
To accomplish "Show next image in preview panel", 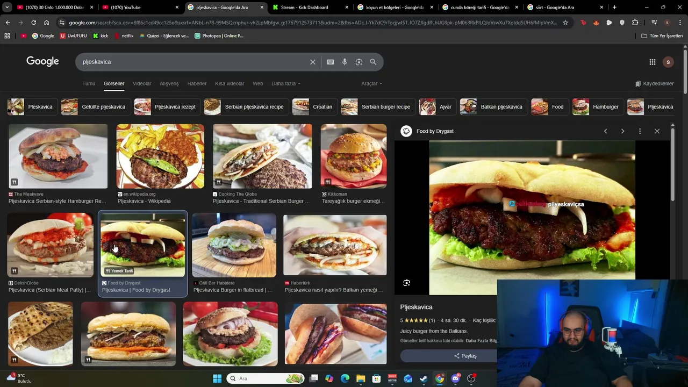I will pyautogui.click(x=622, y=131).
